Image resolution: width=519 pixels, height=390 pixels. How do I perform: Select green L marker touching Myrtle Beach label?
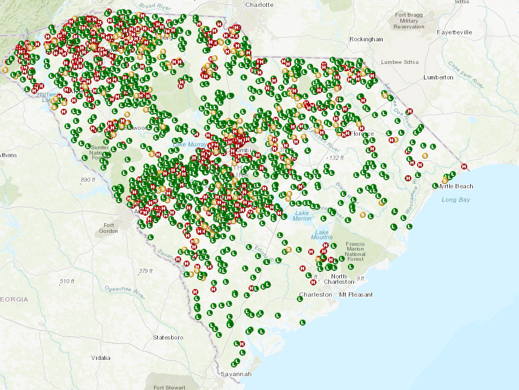pyautogui.click(x=435, y=186)
